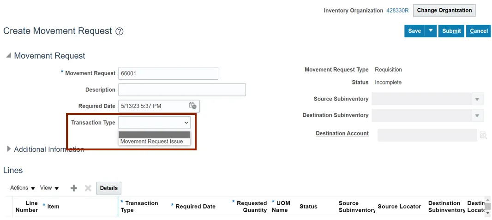Screen dimensions: 492x220
Task: Collapse the Movement Request section
Action: point(8,55)
